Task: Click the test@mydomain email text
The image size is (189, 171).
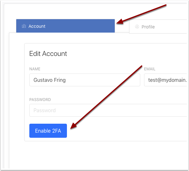Action: [167, 80]
